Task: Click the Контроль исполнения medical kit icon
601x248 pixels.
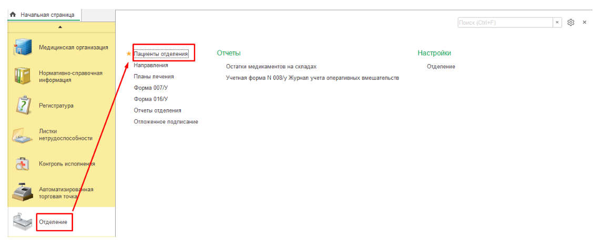Action: coord(23,164)
